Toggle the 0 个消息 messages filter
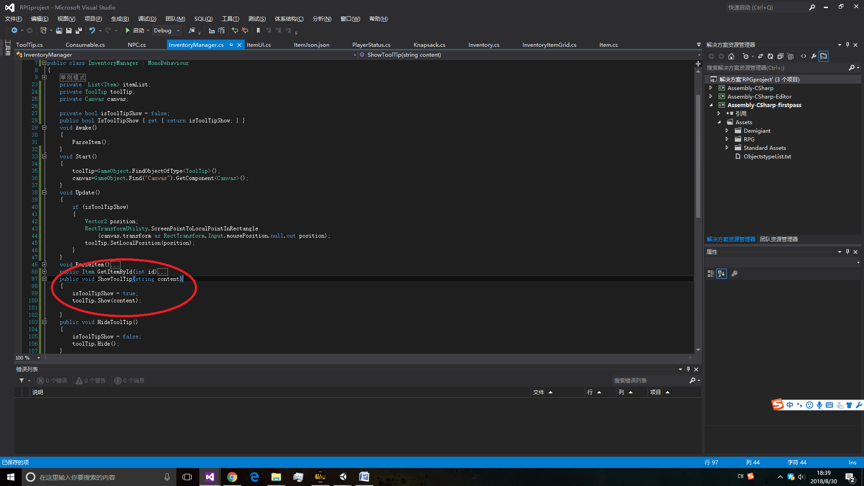Image resolution: width=864 pixels, height=486 pixels. [129, 381]
